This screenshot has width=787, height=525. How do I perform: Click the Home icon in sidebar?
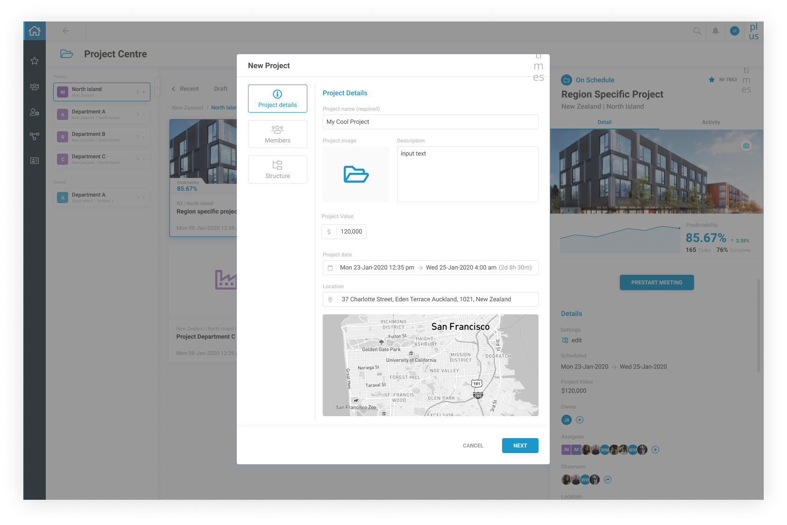point(35,31)
